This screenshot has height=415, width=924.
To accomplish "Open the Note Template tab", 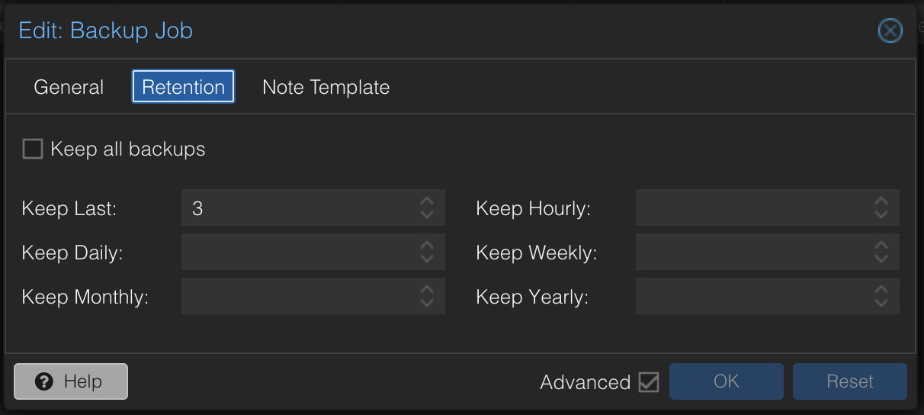I will (x=326, y=87).
